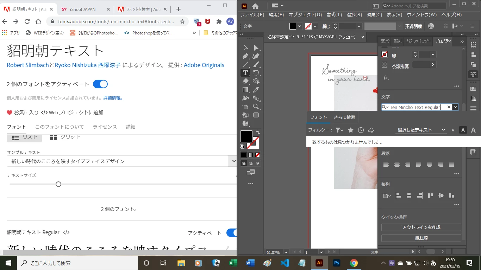Select the Line Segment tool
481x270 pixels.
tap(245, 64)
